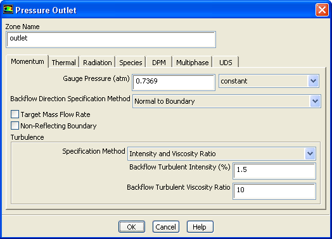Viewport: 332px width, 239px height.
Task: Open the Radiation tab
Action: coord(98,63)
